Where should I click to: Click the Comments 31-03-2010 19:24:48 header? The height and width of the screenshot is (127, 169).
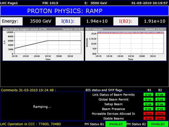click(28, 90)
